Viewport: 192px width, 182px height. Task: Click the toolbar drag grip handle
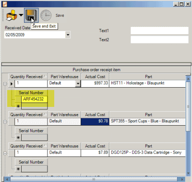(3, 15)
